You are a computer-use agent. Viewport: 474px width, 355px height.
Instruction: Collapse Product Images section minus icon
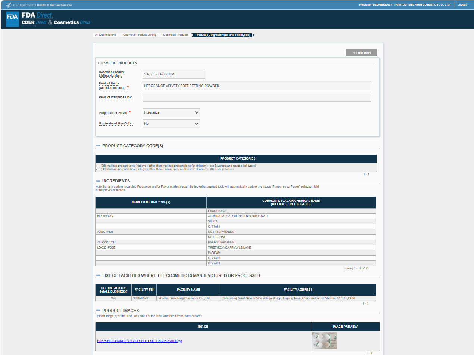pos(98,311)
